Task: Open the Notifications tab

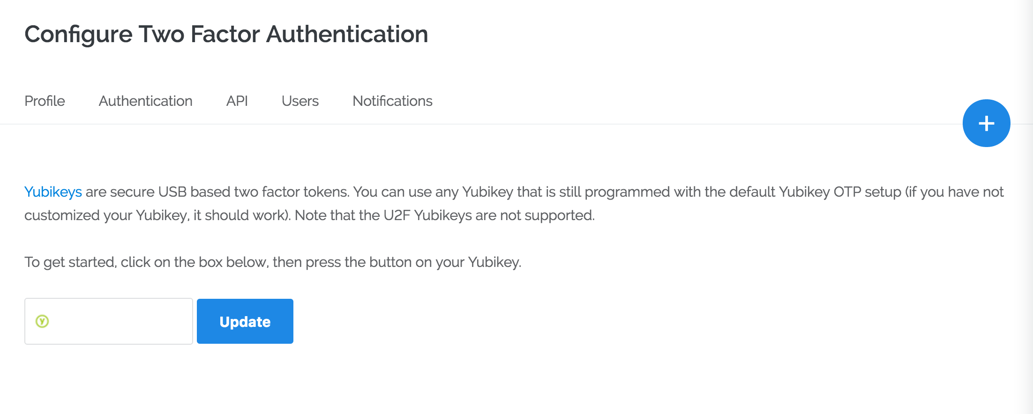Action: click(392, 101)
